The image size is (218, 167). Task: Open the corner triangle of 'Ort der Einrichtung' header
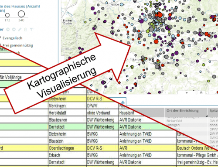tap(207, 116)
